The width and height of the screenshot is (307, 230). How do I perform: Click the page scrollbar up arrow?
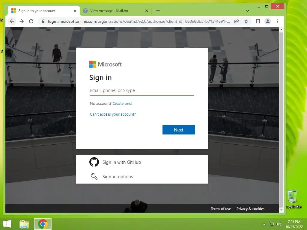(281, 30)
